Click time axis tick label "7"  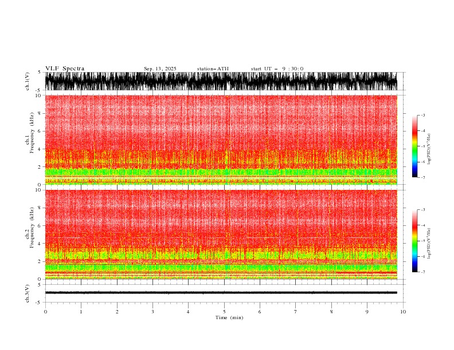(296, 312)
